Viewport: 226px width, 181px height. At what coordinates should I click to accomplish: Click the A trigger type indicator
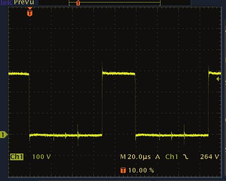click(158, 157)
